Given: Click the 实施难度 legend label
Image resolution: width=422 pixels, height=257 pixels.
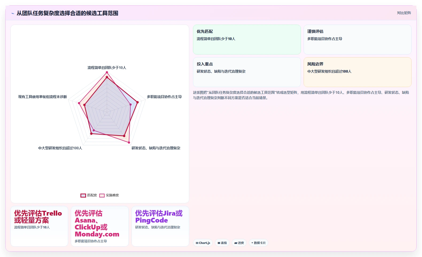Looking at the screenshot, I should coord(112,195).
